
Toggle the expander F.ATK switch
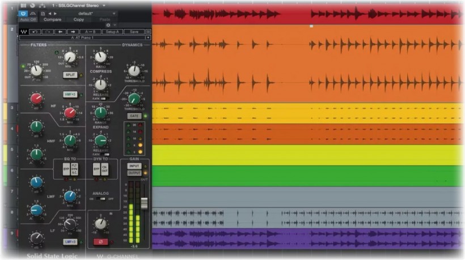point(104,154)
